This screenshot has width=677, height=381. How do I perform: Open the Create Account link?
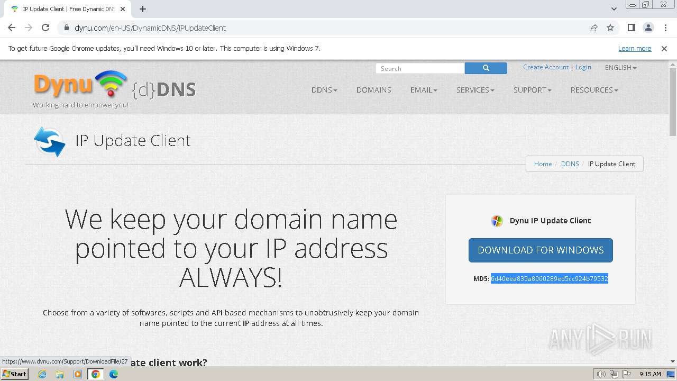coord(546,67)
